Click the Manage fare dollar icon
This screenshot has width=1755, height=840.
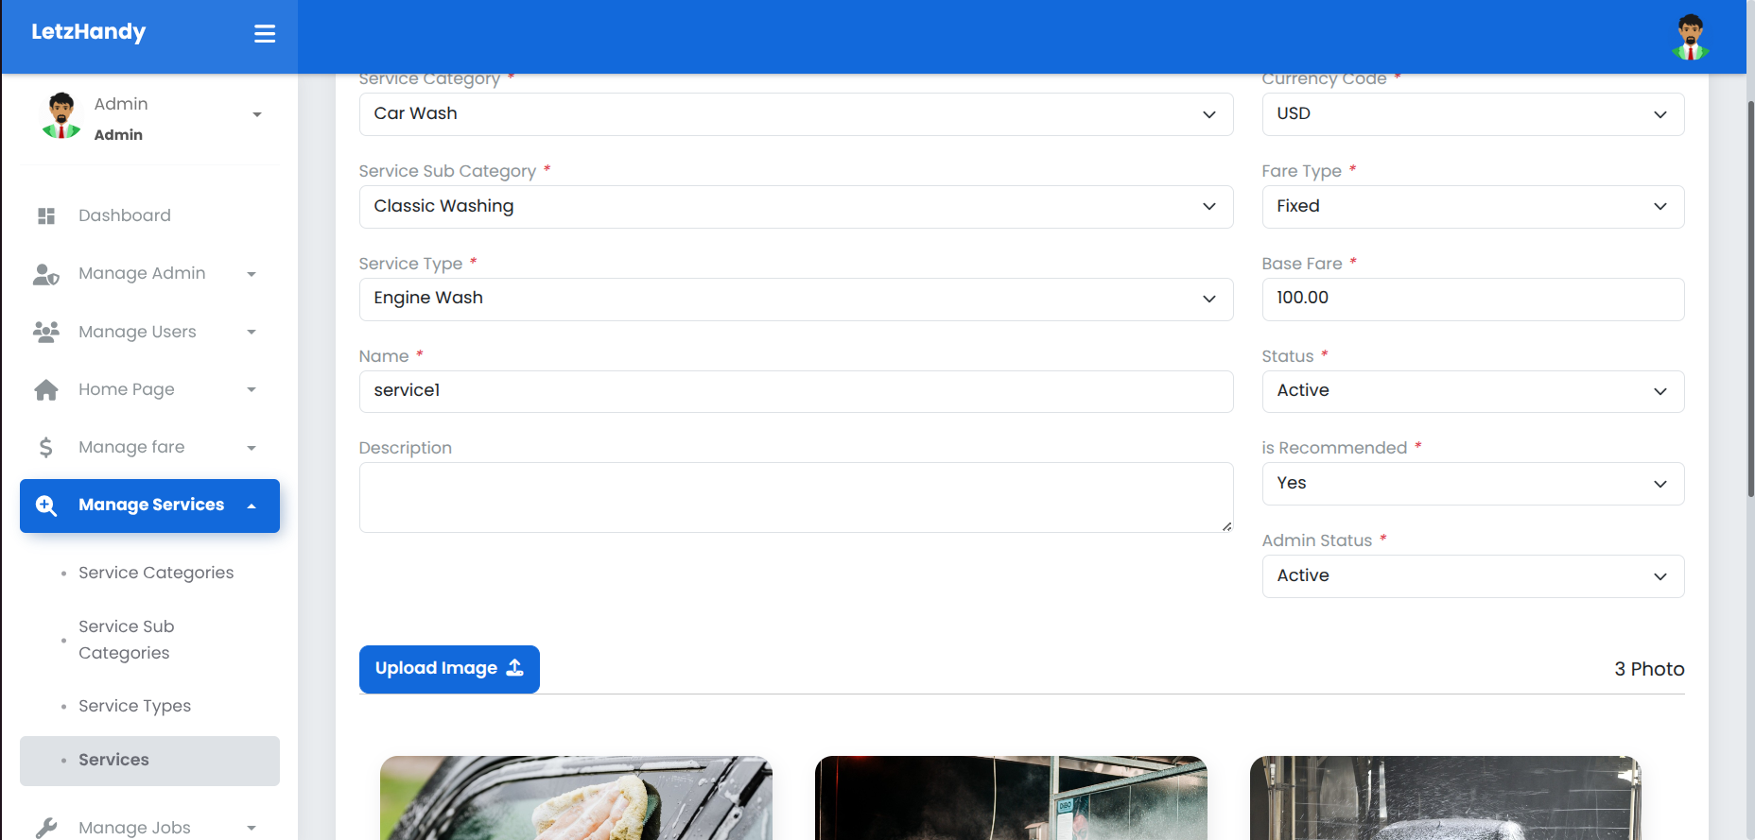tap(46, 447)
